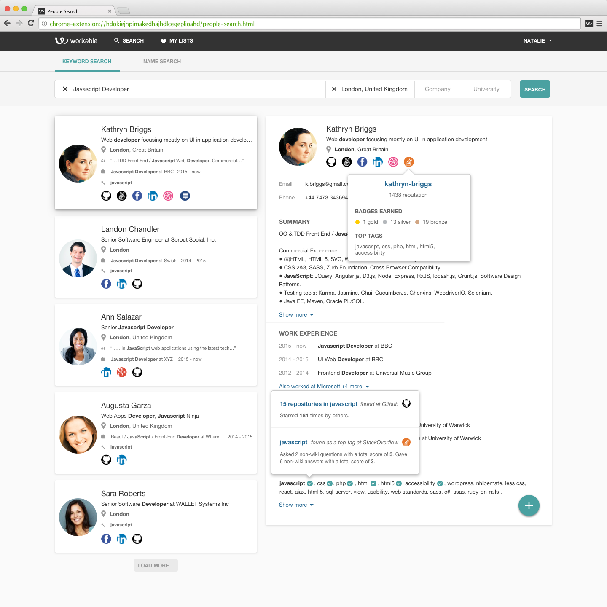Click into the Company filter field
Screen dimensions: 607x607
click(438, 89)
